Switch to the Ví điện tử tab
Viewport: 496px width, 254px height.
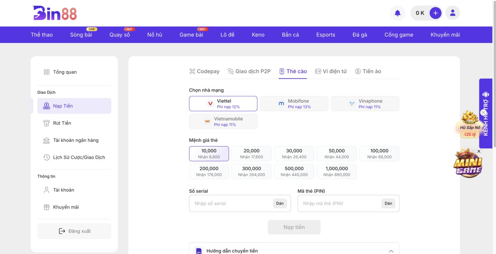tap(331, 72)
